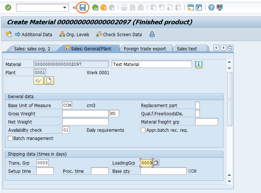Go to Next Page icon

(x=170, y=8)
